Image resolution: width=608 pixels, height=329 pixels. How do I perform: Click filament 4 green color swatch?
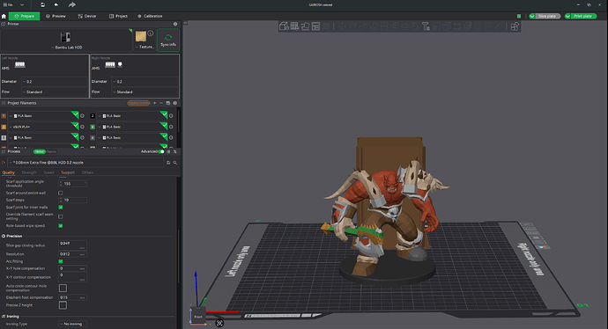pos(93,127)
